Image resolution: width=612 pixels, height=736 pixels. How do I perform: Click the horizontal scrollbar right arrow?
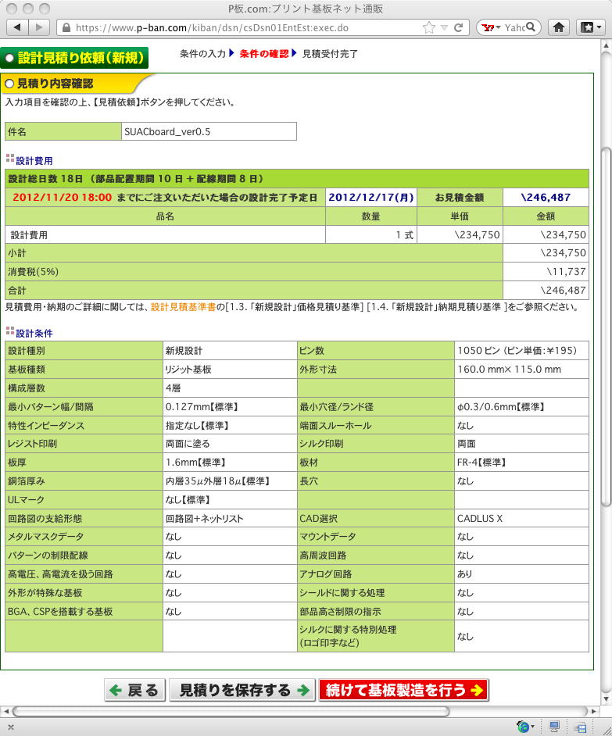[594, 711]
